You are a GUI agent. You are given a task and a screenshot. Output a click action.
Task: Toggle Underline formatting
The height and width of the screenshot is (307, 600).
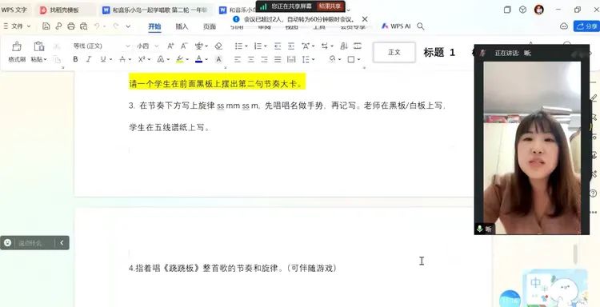pos(103,59)
